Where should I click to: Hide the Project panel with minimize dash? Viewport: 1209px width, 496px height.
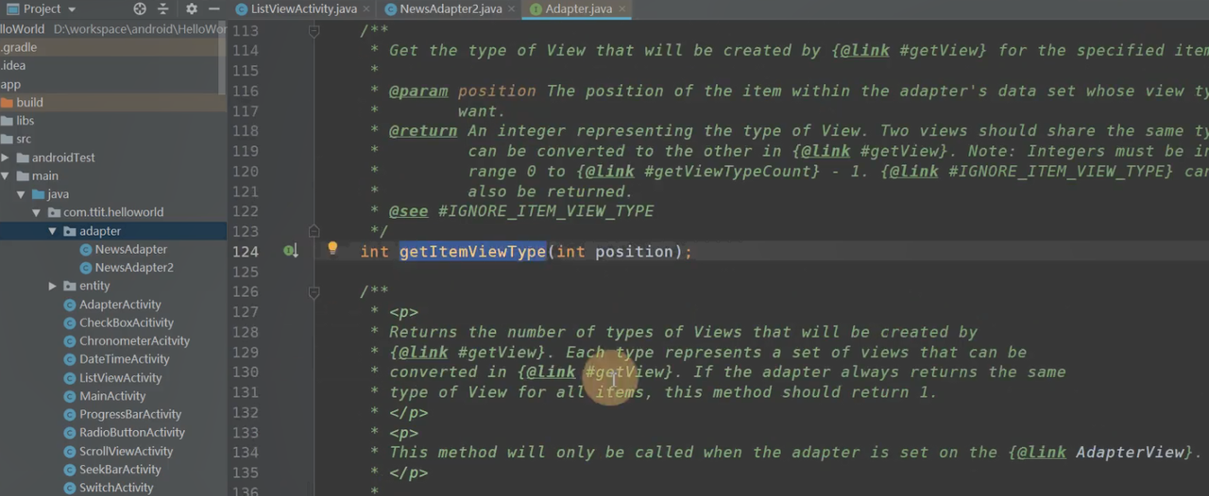213,9
